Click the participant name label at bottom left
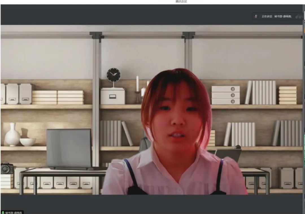Screen dimensions: 305x214 pyautogui.click(x=14, y=212)
